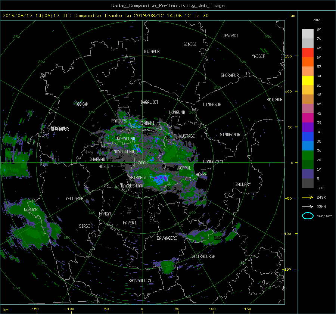Click the YADGIR label
The height and width of the screenshot is (314, 336).
pyautogui.click(x=258, y=56)
